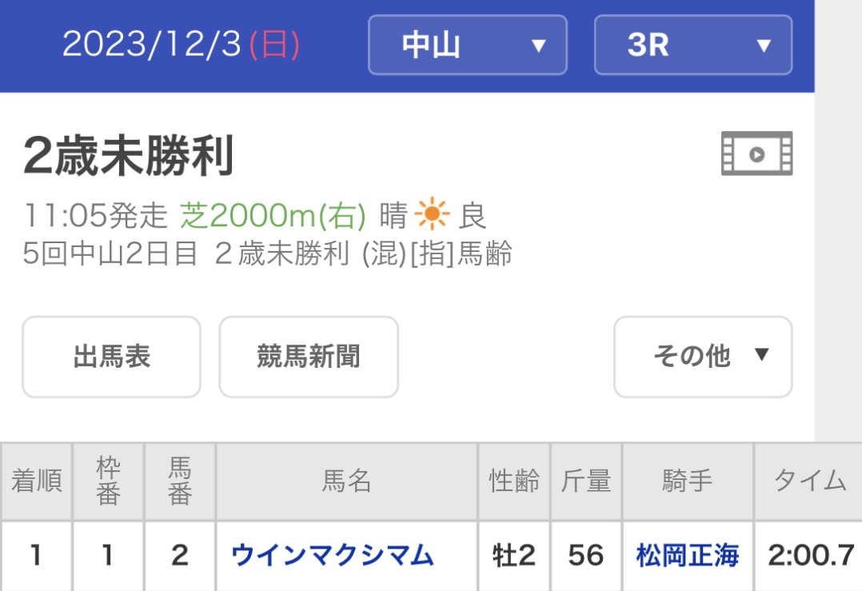Click the 馬名 column header

pos(347,481)
